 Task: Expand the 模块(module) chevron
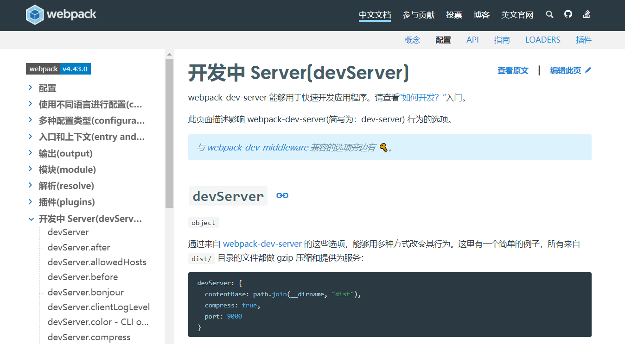(x=31, y=169)
